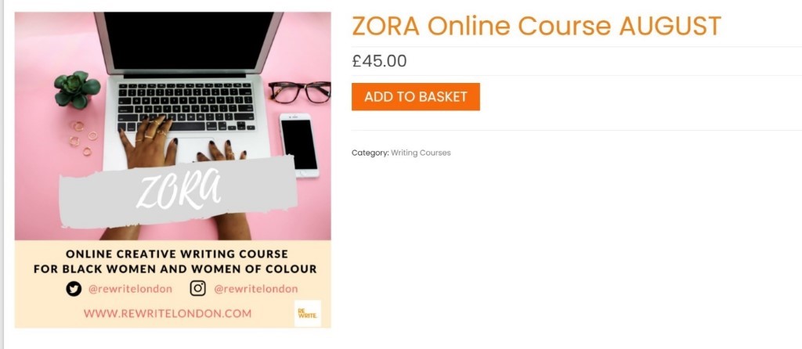Click the green succulent plant in the photo
The height and width of the screenshot is (349, 802).
coord(77,89)
